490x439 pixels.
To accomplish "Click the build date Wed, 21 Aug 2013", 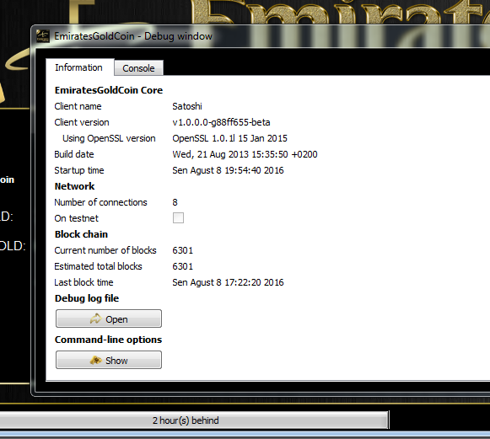I will point(245,154).
